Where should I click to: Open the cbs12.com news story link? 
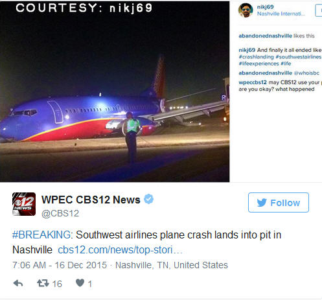tap(120, 250)
